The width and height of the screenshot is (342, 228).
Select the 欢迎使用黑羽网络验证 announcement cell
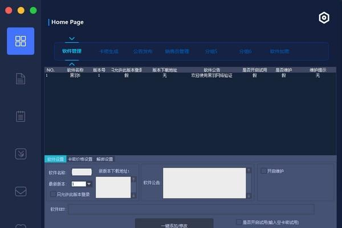click(x=211, y=75)
